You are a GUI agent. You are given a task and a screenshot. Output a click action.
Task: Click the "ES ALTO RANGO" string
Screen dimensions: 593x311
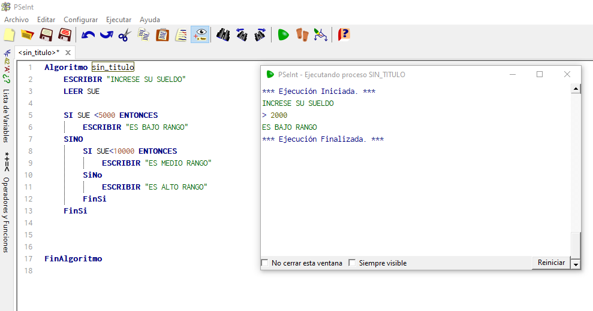tap(176, 187)
